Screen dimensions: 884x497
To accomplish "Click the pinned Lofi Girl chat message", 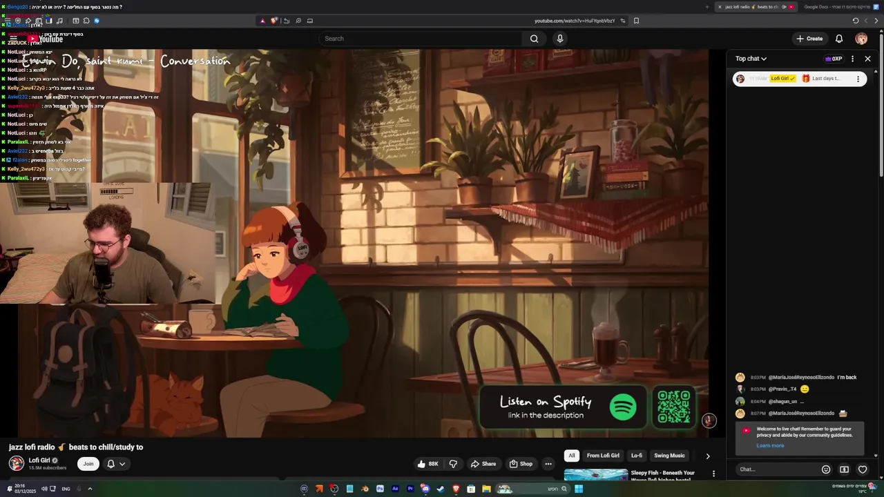I will pos(800,79).
